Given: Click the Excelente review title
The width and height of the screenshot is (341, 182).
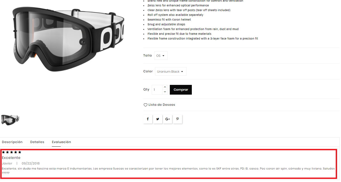Looking at the screenshot, I should click(x=11, y=158).
